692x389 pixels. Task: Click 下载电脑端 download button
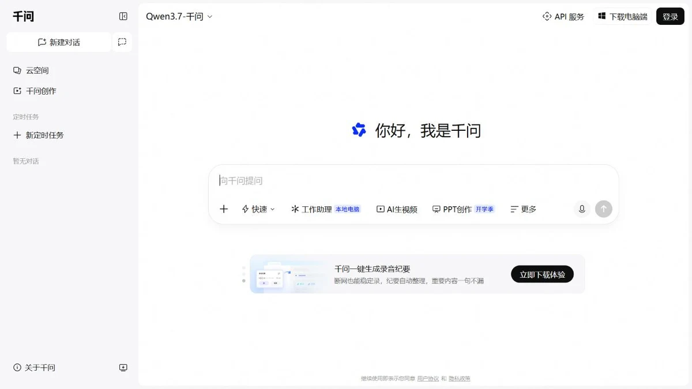coord(623,17)
